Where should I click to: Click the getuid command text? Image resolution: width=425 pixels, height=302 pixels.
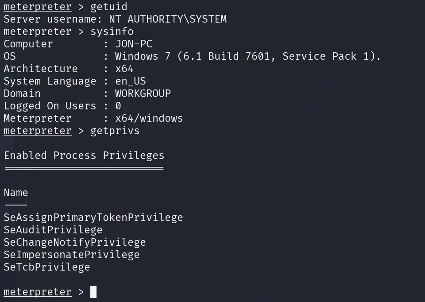108,7
